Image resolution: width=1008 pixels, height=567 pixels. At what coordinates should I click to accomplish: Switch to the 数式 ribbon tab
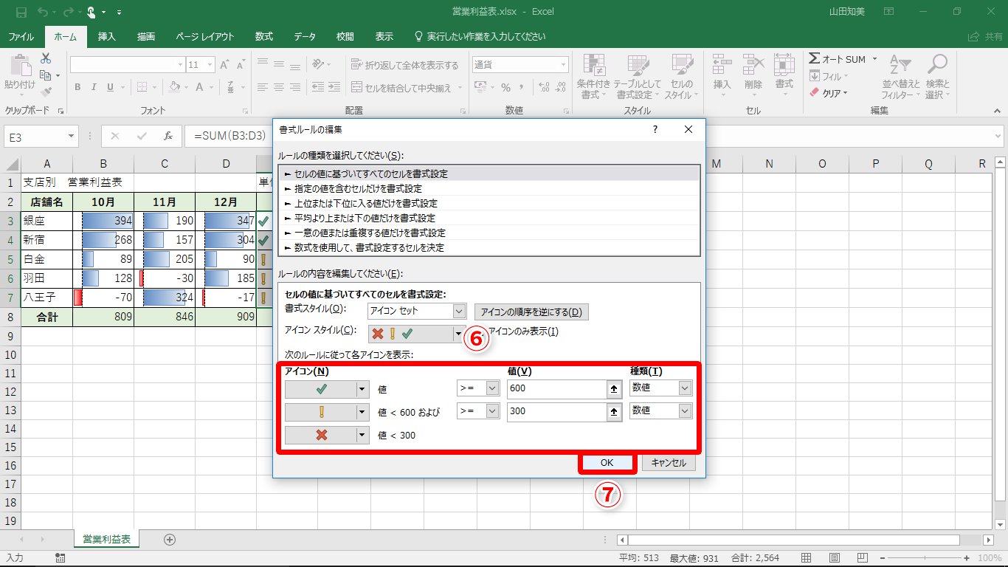tap(264, 36)
